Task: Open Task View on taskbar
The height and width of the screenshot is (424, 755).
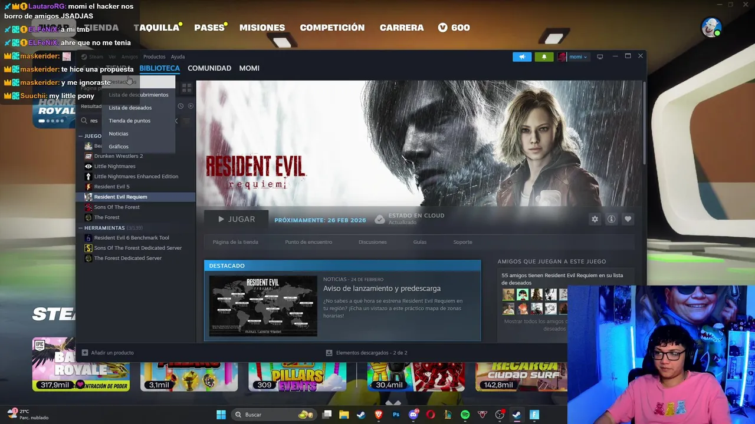Action: (327, 415)
